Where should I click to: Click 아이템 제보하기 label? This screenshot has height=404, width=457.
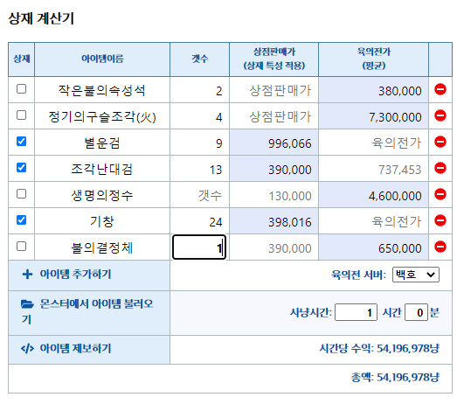point(75,349)
